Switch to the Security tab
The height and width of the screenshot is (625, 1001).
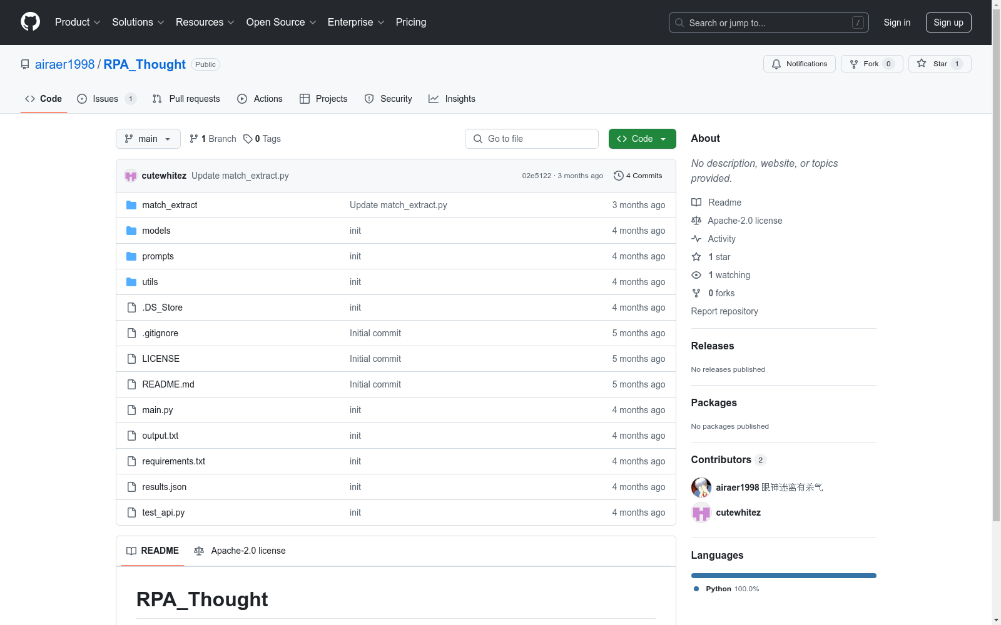click(x=389, y=99)
